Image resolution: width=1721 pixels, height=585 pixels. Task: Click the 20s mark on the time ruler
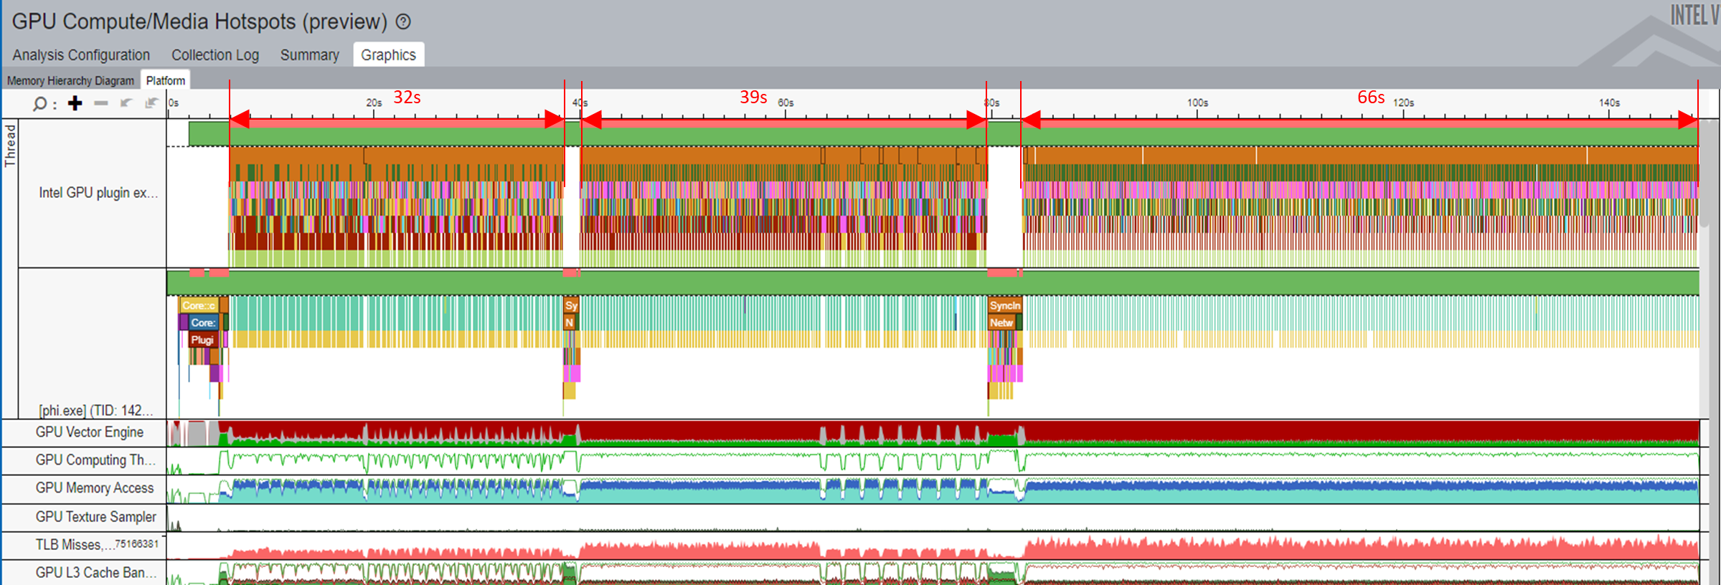pos(374,103)
